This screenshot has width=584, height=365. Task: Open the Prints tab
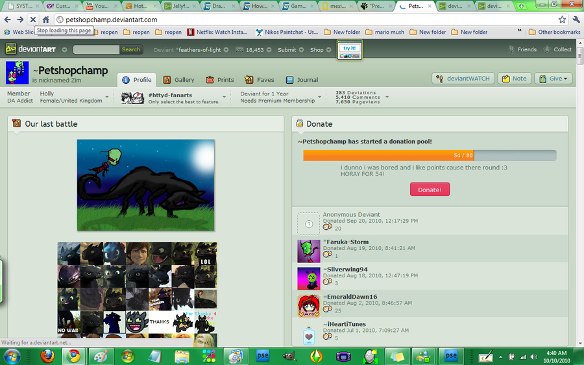tap(220, 80)
